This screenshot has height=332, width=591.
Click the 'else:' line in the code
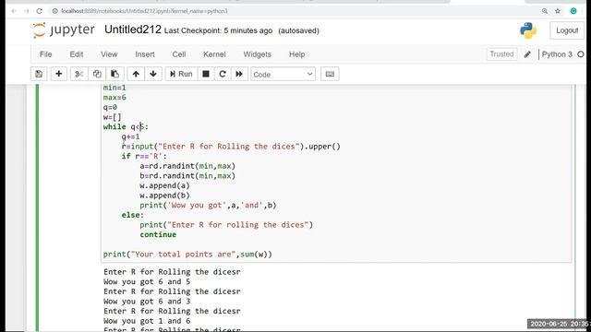[132, 215]
